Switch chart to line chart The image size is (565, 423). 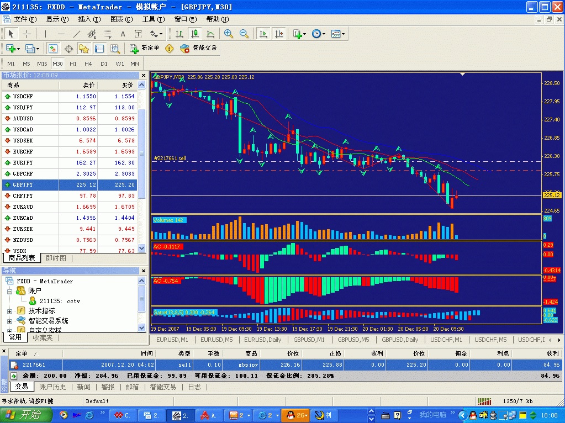[x=210, y=34]
